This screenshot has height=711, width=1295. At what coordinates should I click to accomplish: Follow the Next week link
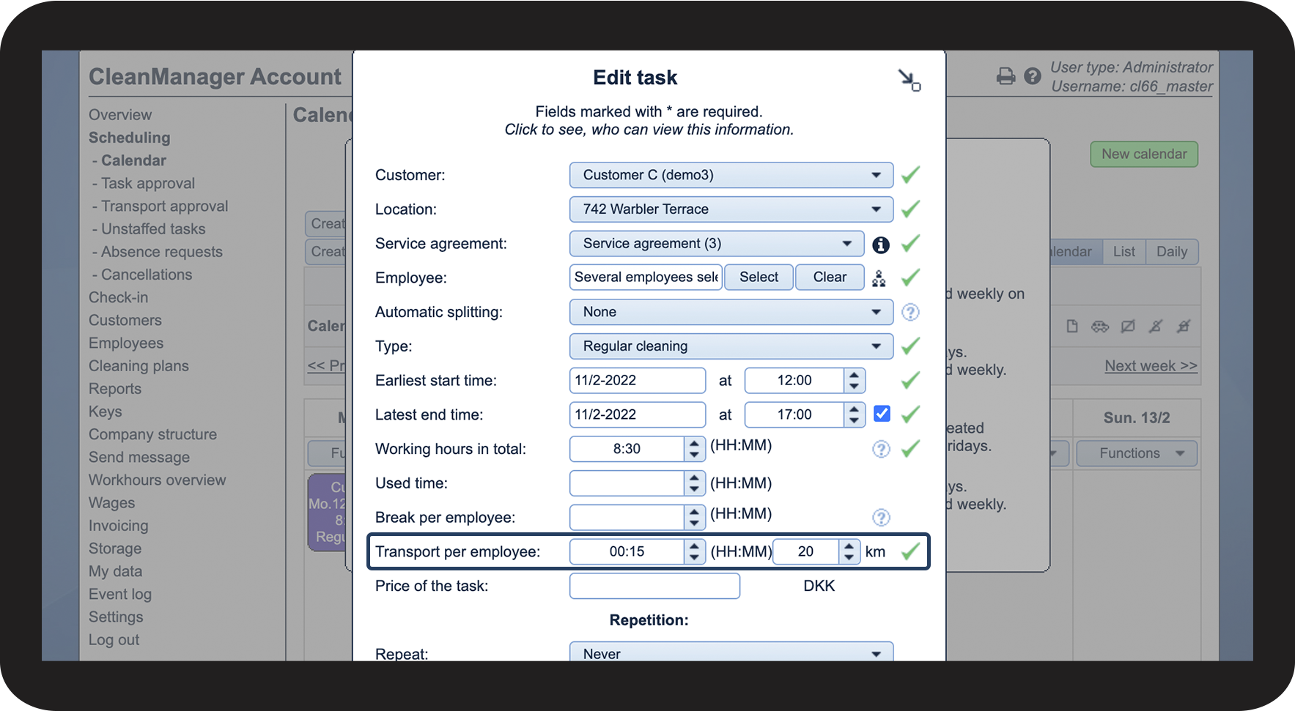(x=1151, y=366)
